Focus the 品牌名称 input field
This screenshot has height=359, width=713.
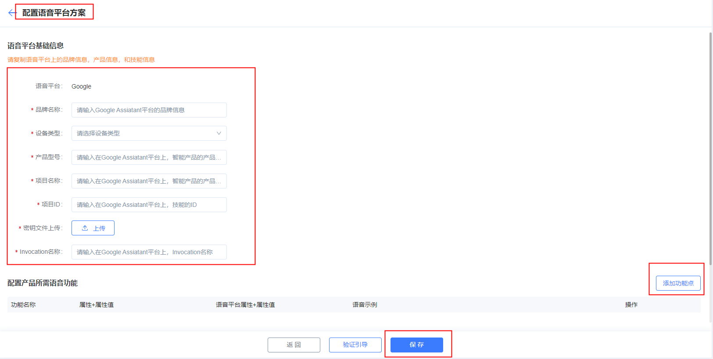pyautogui.click(x=149, y=110)
